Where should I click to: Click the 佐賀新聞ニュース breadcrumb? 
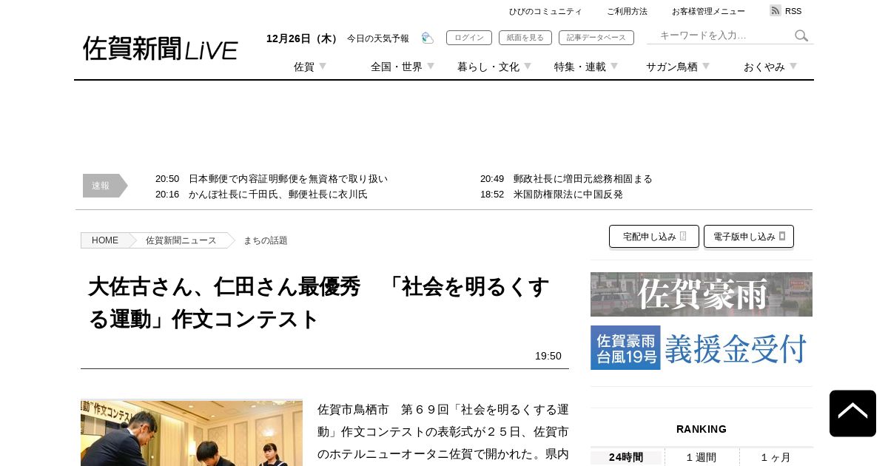(181, 240)
